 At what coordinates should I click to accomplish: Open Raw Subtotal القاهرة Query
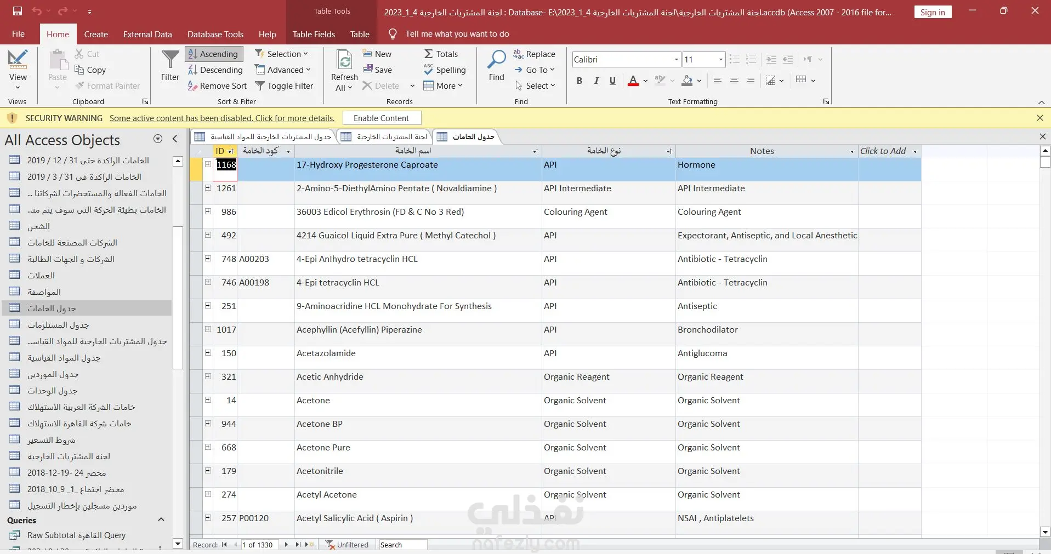click(x=76, y=535)
